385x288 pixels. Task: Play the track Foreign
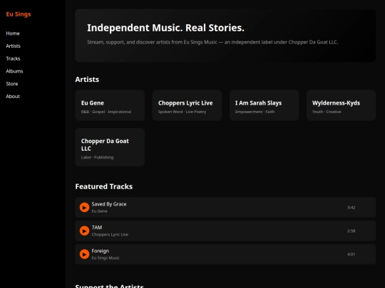(84, 254)
